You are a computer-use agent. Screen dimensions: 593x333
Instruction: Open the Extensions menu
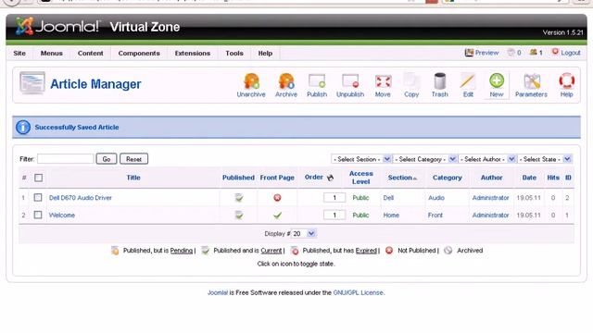coord(193,54)
